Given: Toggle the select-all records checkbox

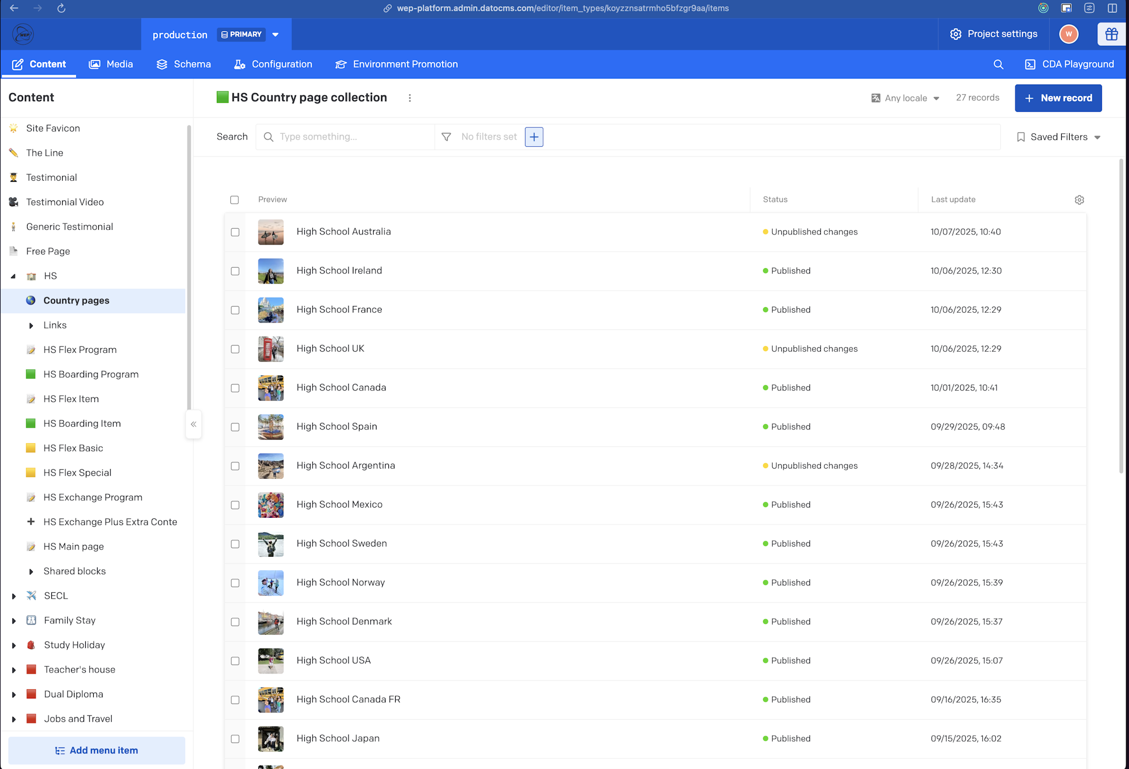Looking at the screenshot, I should [x=234, y=200].
